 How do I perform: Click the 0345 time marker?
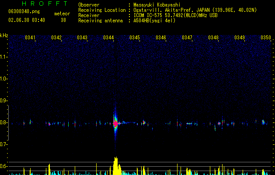click(135, 38)
